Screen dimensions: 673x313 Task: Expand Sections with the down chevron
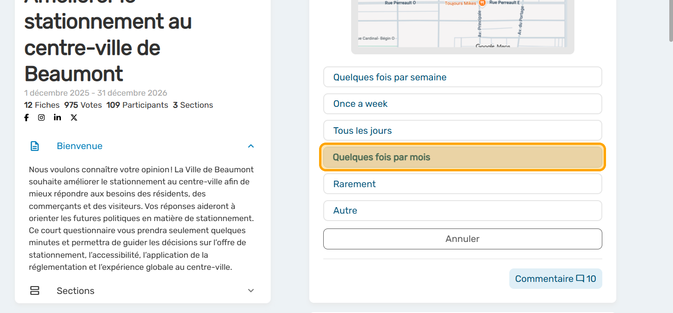(x=251, y=291)
